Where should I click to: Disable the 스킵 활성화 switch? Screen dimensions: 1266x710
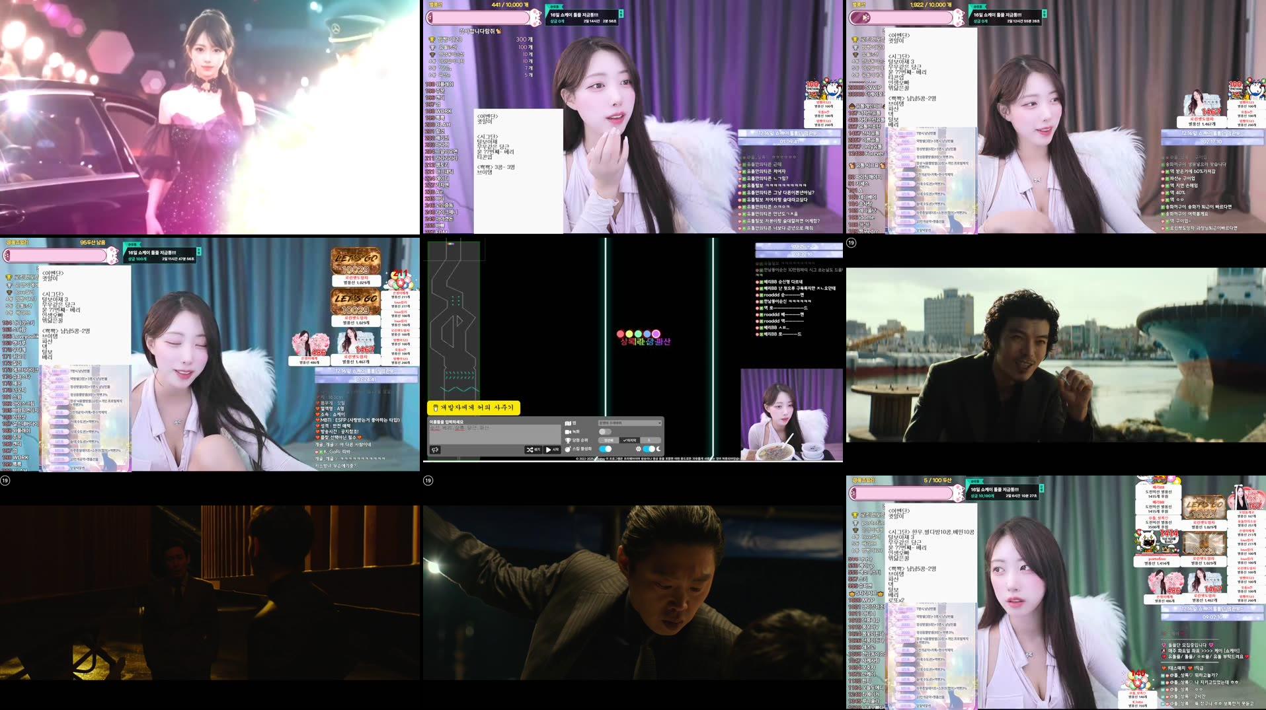(x=606, y=450)
